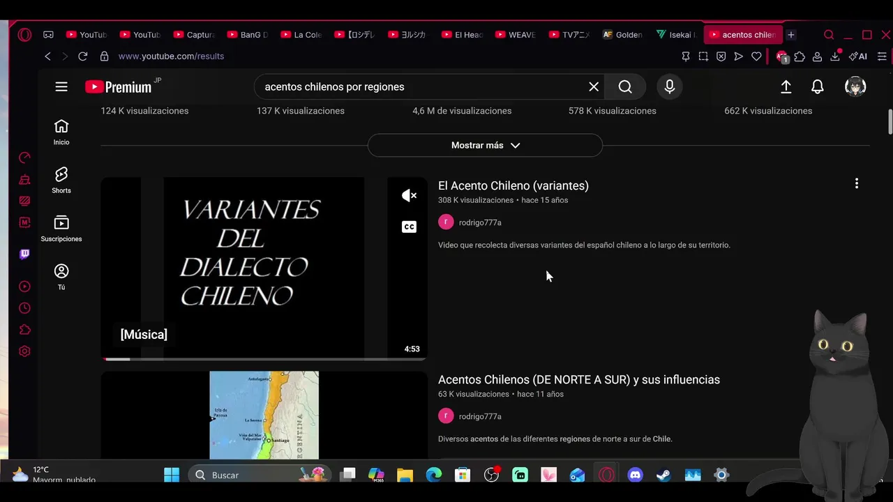Take a snapshot with the capture icon

click(704, 56)
